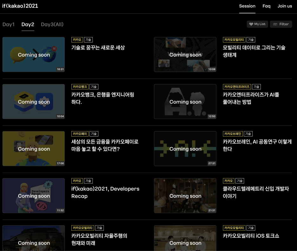The width and height of the screenshot is (297, 251).
Task: Open title 카카오브레인, AI 공동연구 이렇게 한다
Action: click(x=257, y=145)
